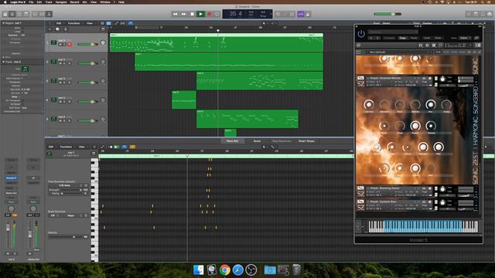Adjust the master volume slider in the toolbar
The image size is (495, 278).
click(x=387, y=14)
